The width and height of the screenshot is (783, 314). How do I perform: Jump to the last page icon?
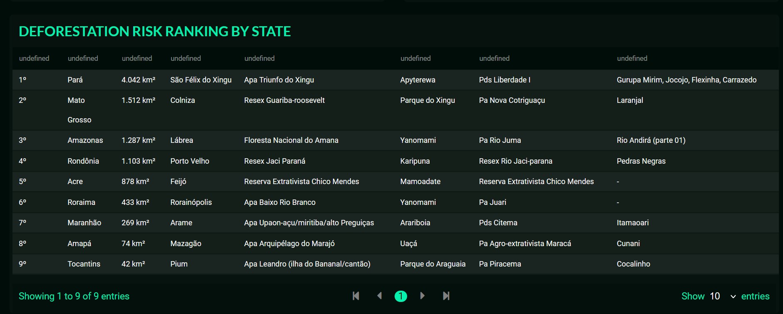click(x=446, y=296)
